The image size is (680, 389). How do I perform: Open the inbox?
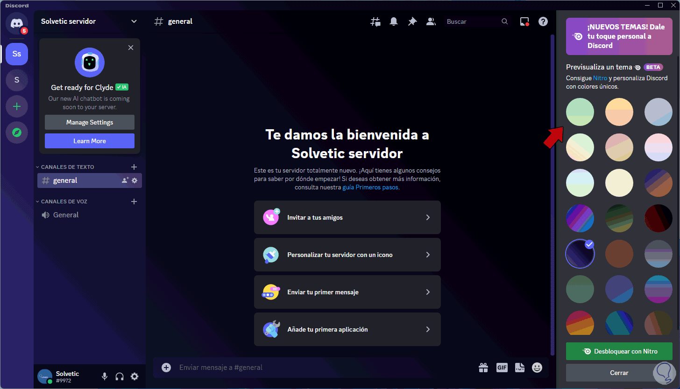coord(524,21)
